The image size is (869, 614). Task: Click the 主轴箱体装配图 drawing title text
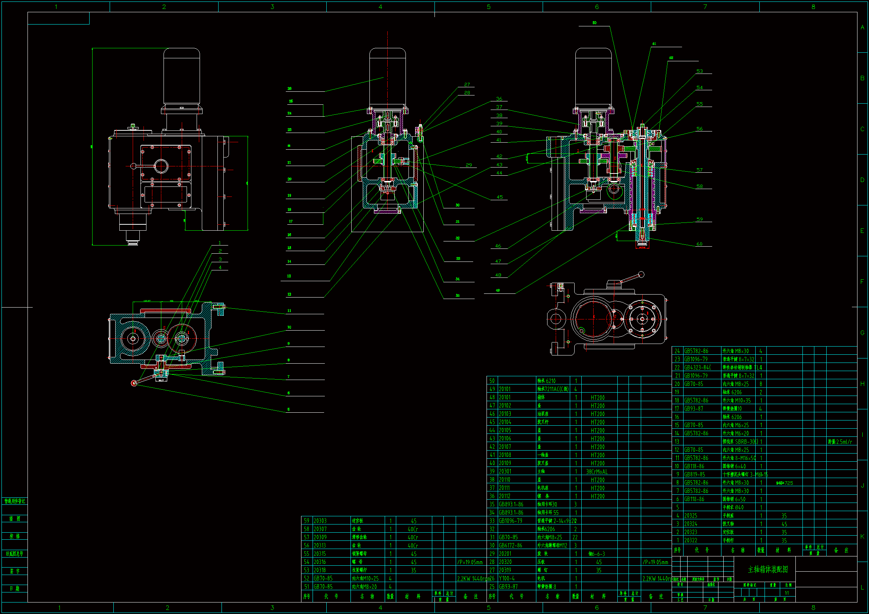coord(768,569)
